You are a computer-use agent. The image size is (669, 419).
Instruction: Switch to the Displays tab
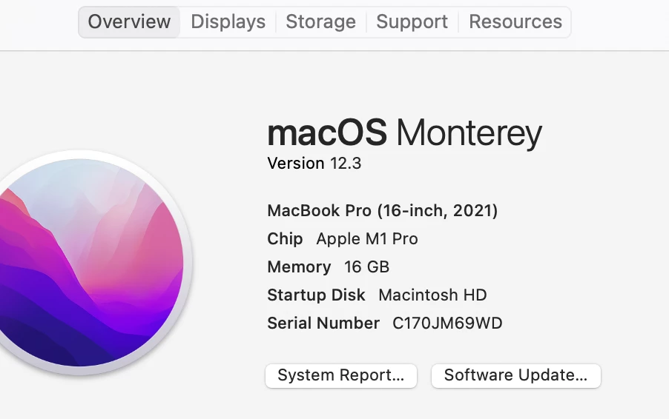228,21
